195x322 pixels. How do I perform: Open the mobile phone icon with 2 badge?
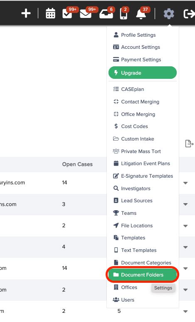pyautogui.click(x=123, y=14)
